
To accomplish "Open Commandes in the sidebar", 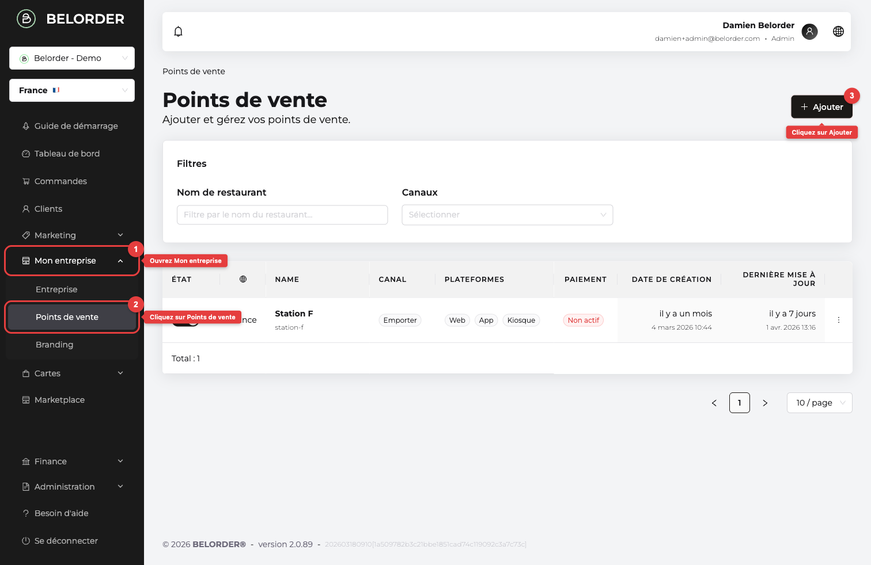I will click(72, 181).
